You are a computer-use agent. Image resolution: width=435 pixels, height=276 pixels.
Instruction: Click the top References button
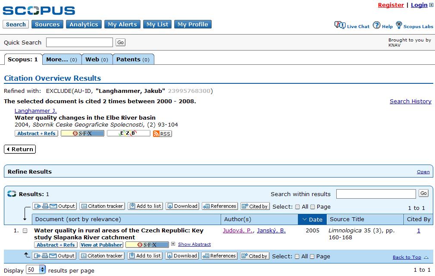pyautogui.click(x=220, y=206)
